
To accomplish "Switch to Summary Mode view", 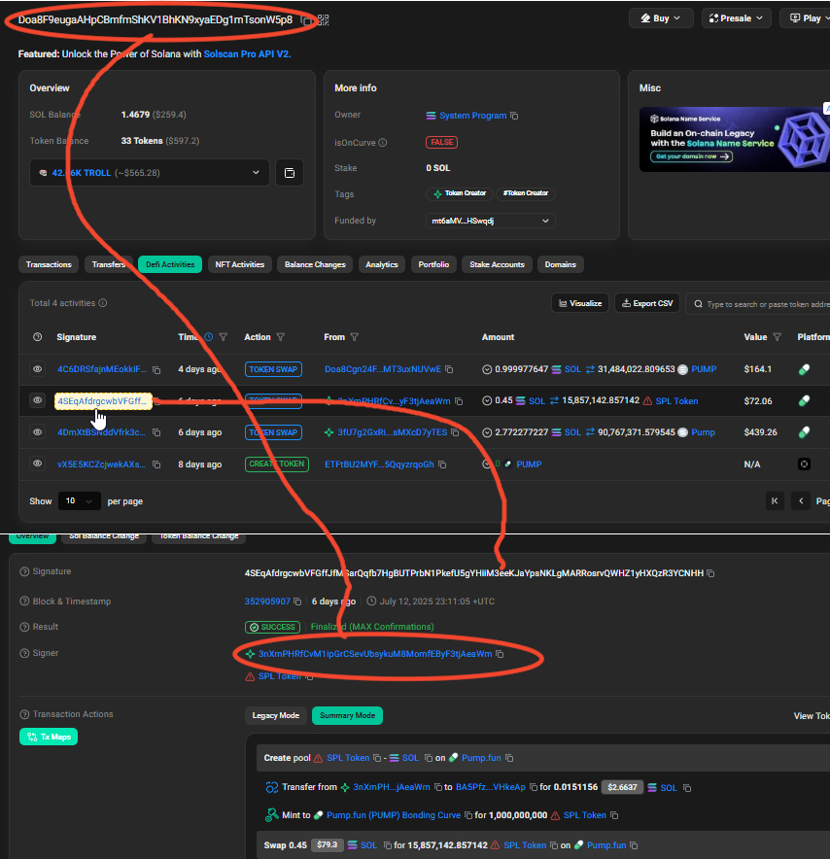I will 347,715.
